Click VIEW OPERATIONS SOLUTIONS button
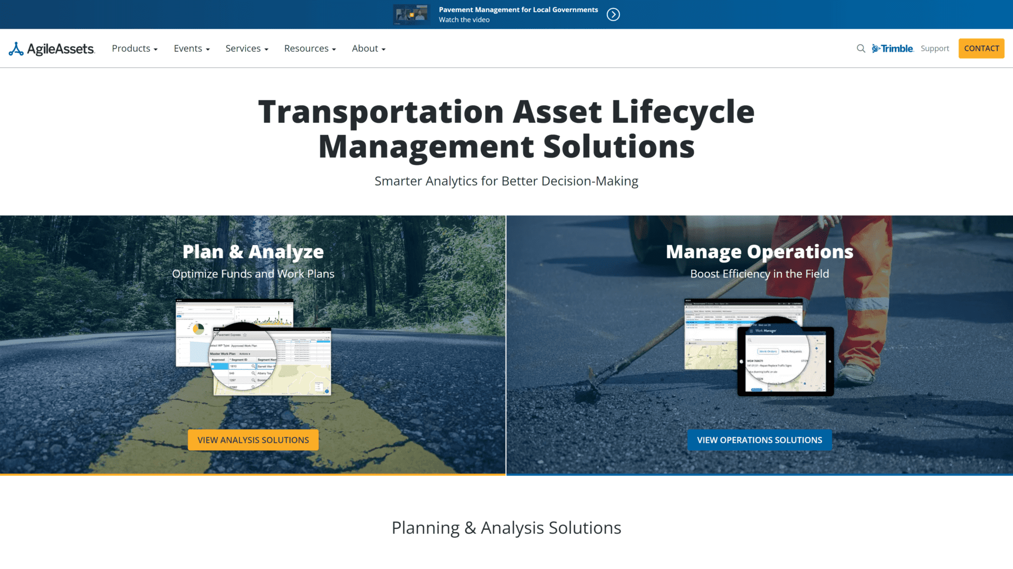Image resolution: width=1013 pixels, height=569 pixels. pos(760,440)
